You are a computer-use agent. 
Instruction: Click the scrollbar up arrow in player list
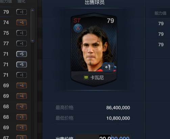coord(32,10)
